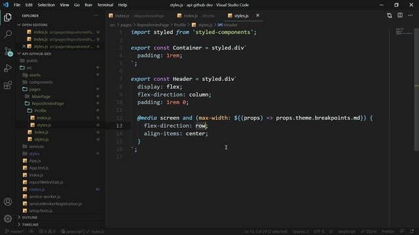This screenshot has width=419, height=235.
Task: Click the Spaces: 2 indentation setting
Action: pyautogui.click(x=301, y=232)
